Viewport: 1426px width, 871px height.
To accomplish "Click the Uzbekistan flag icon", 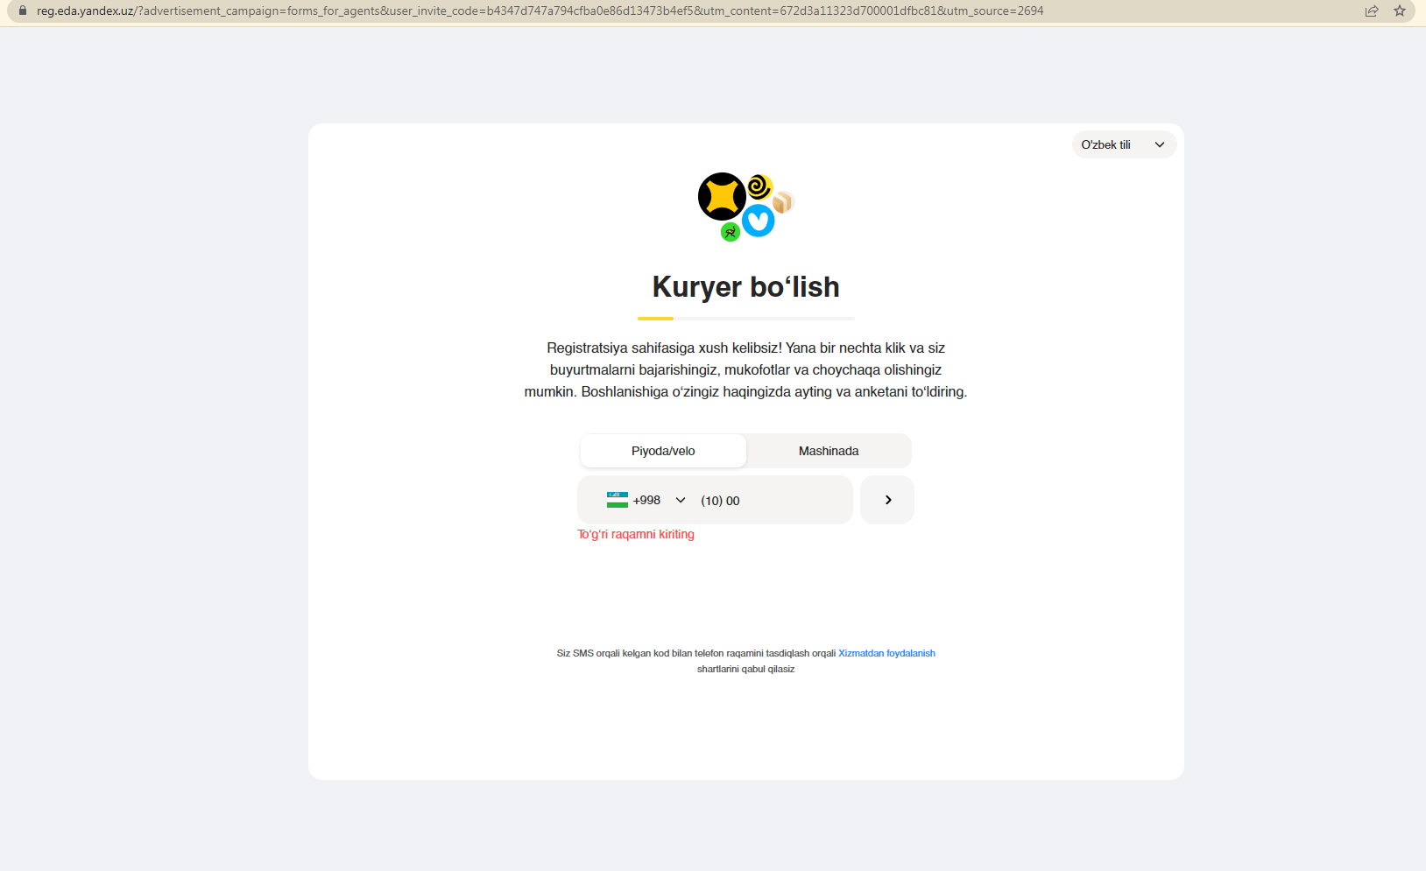I will (618, 500).
